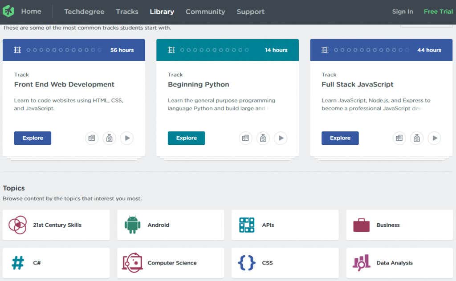The width and height of the screenshot is (456, 281).
Task: Explore the Beginning Python track
Action: click(186, 138)
